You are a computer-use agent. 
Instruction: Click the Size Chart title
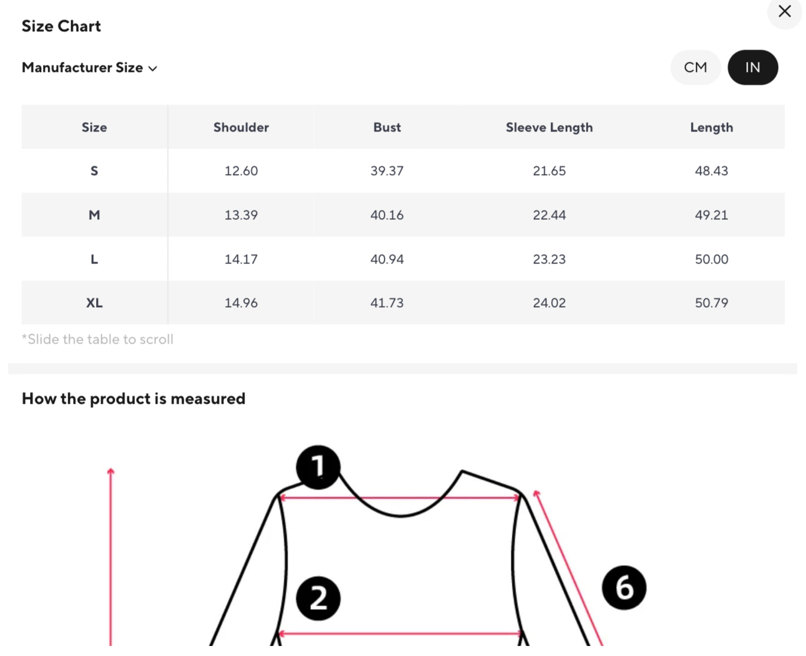61,26
